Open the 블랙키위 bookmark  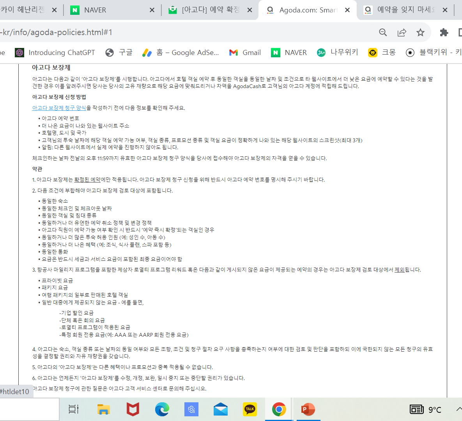tap(433, 53)
